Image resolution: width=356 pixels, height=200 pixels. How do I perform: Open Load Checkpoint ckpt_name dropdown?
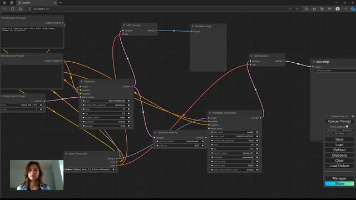pos(91,169)
